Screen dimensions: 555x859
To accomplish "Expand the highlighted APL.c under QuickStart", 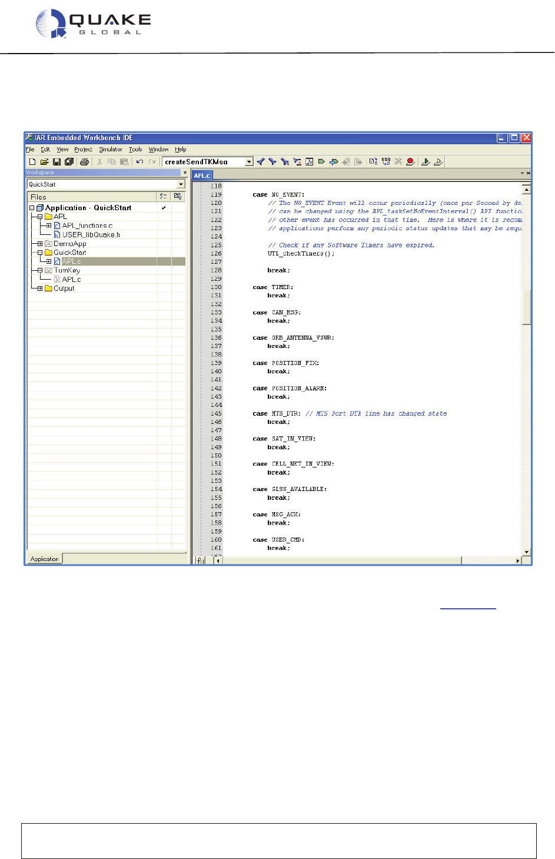I will click(x=48, y=261).
